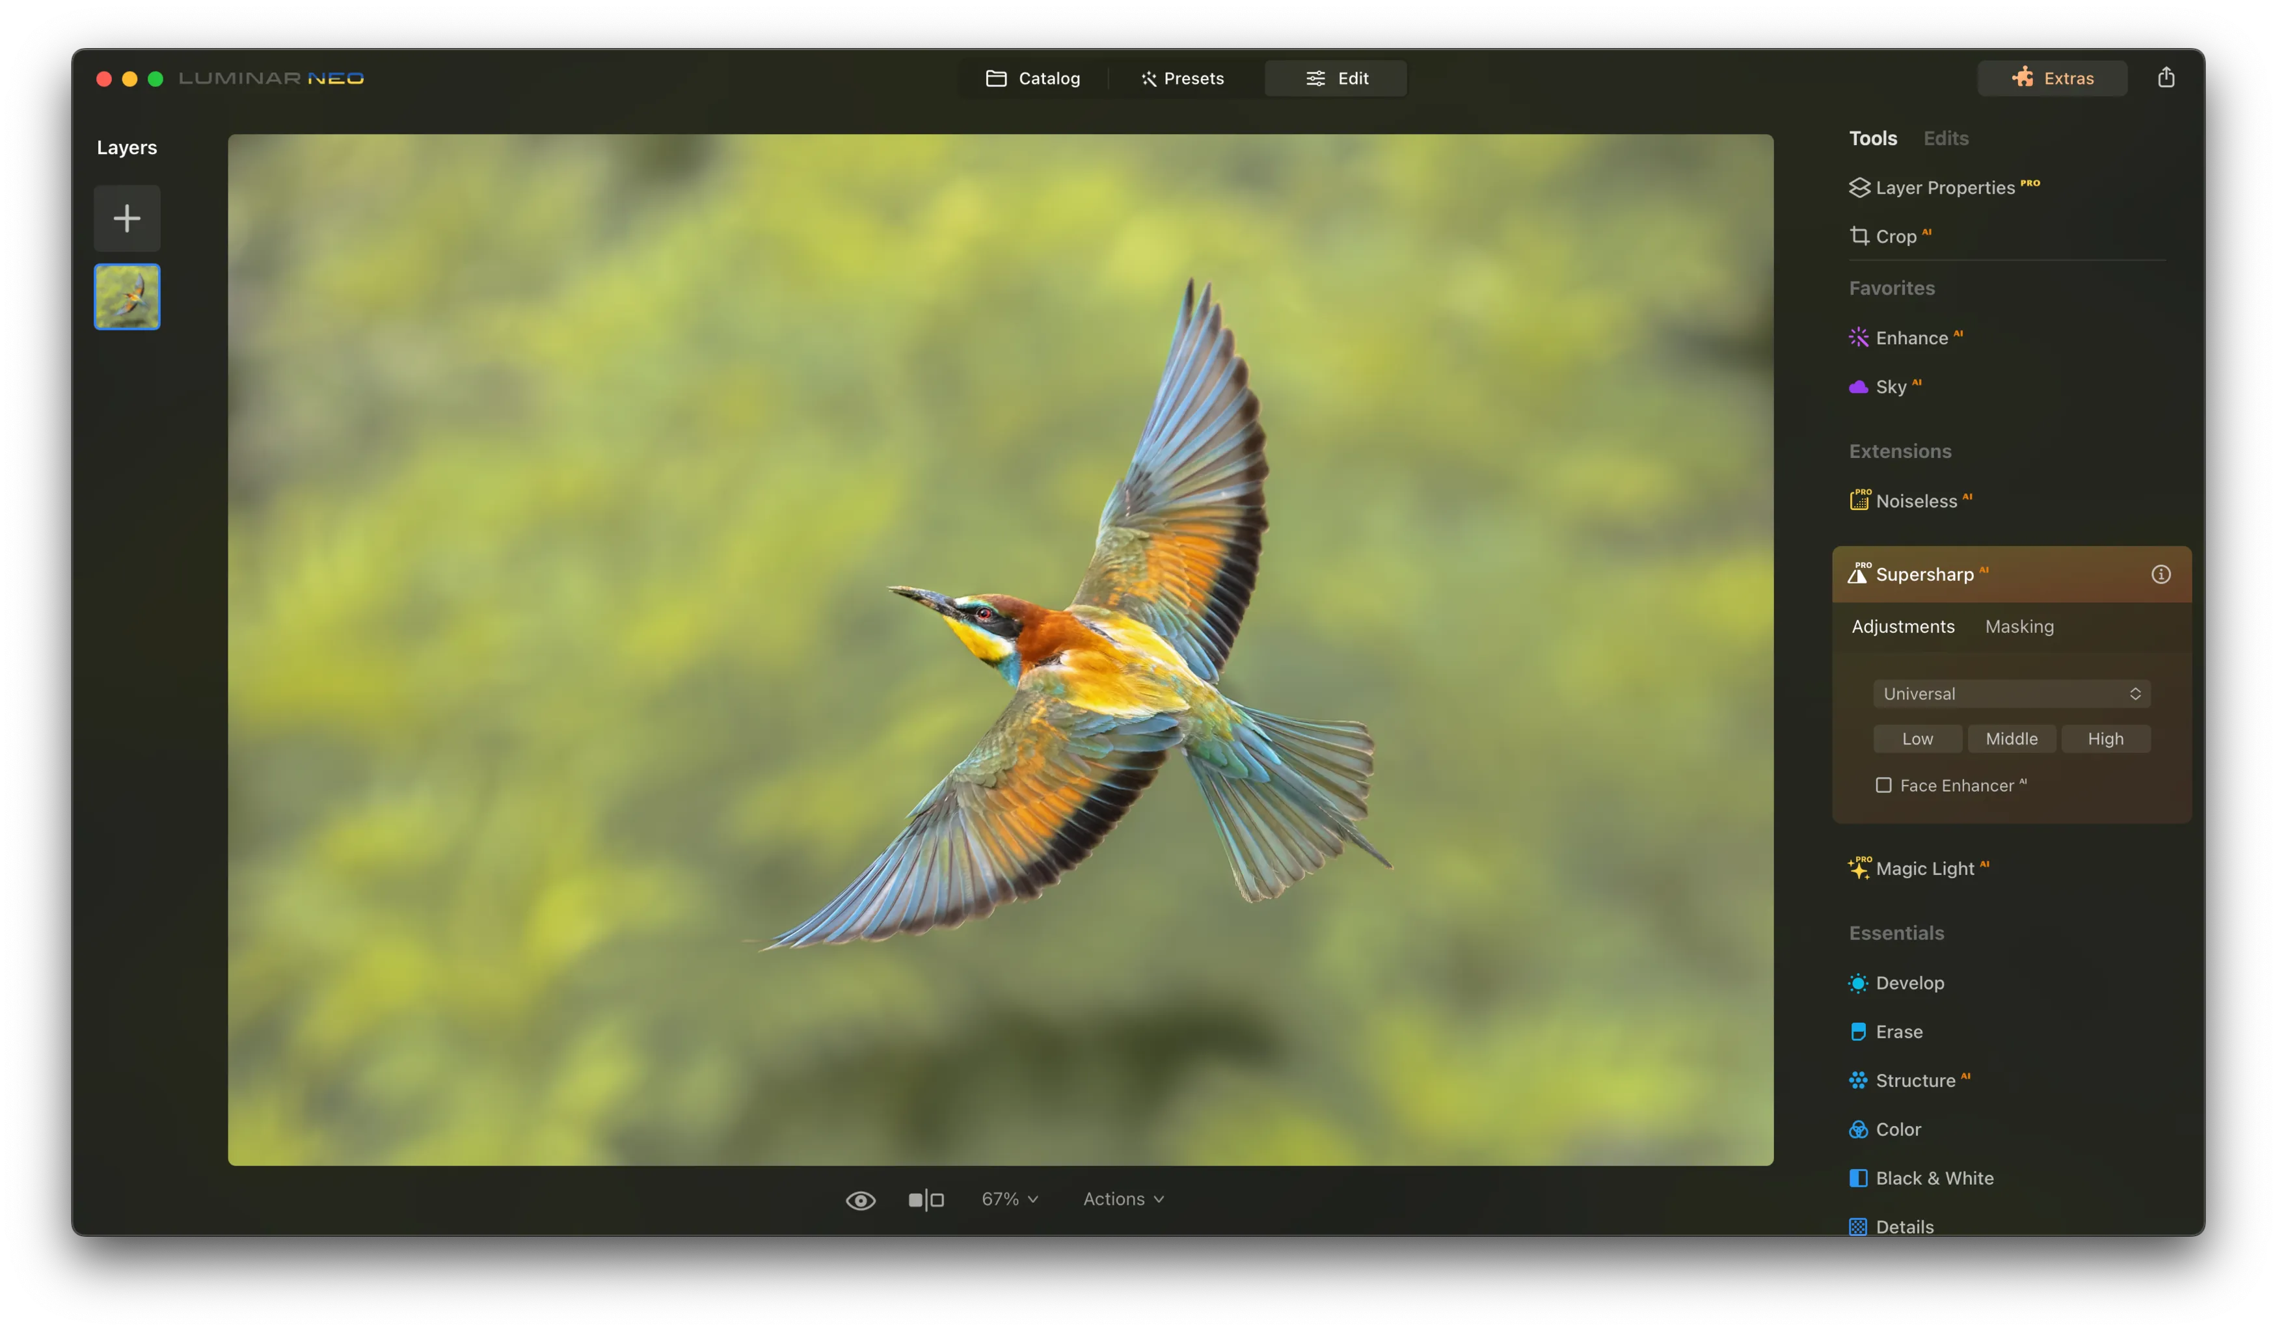
Task: Open the Magic Light AI tool
Action: pos(1924,868)
